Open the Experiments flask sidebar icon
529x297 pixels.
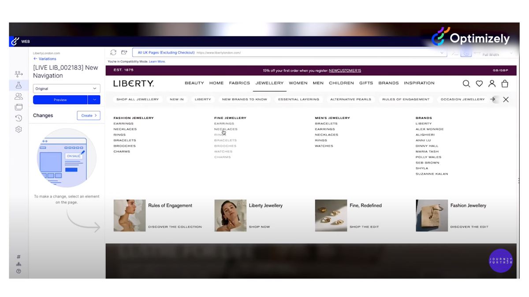(x=19, y=85)
